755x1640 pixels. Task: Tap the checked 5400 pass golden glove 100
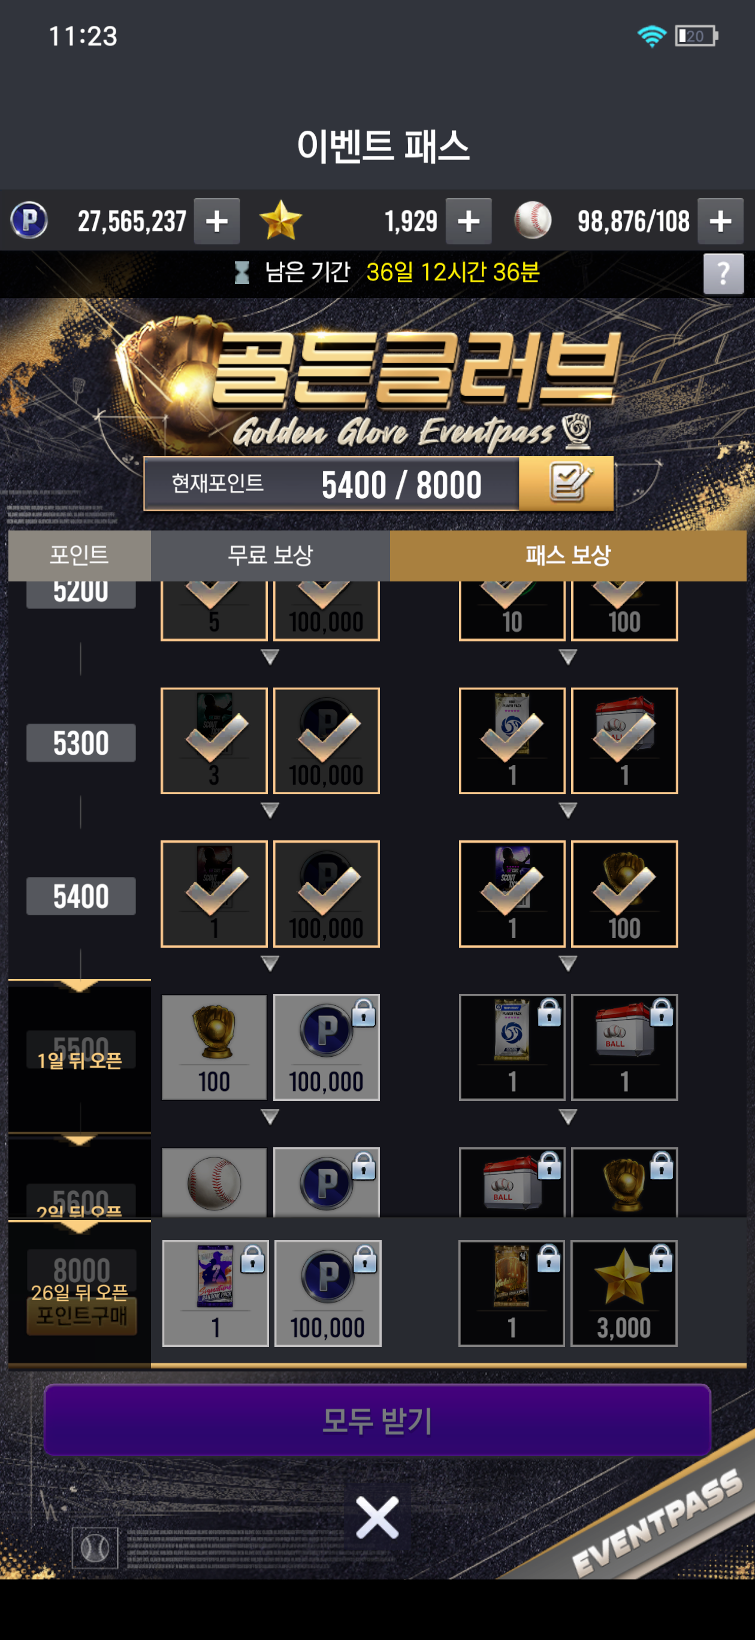624,894
